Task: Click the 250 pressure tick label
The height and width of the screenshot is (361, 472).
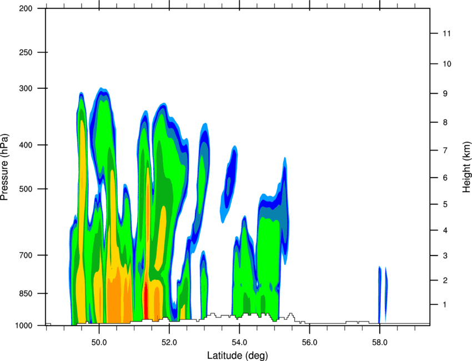Action: click(x=26, y=52)
